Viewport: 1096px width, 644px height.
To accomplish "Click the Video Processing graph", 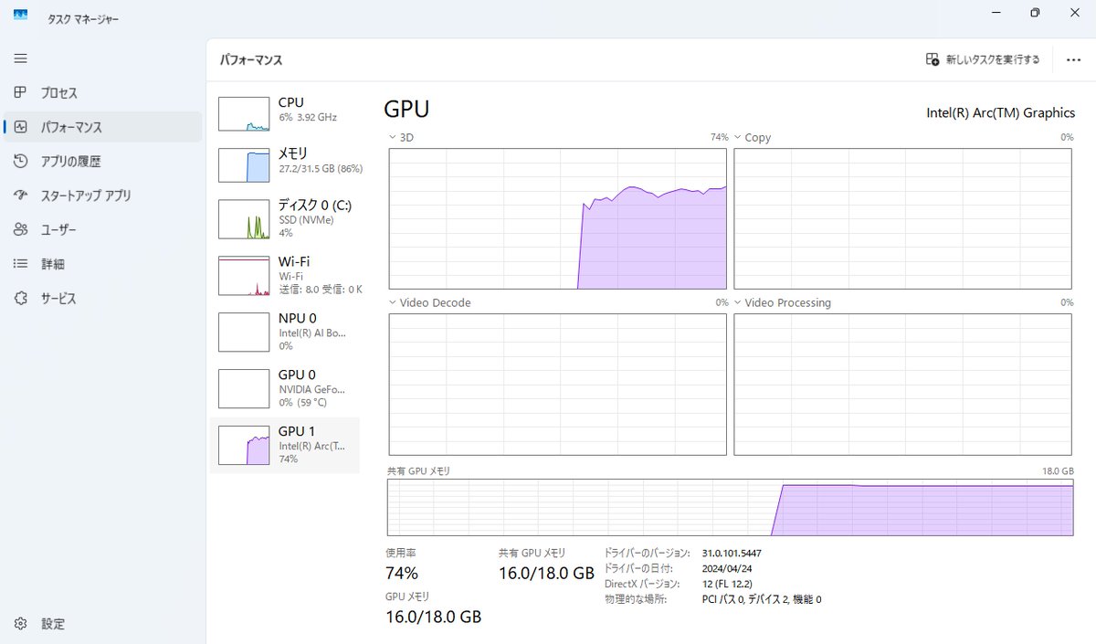I will (x=902, y=384).
